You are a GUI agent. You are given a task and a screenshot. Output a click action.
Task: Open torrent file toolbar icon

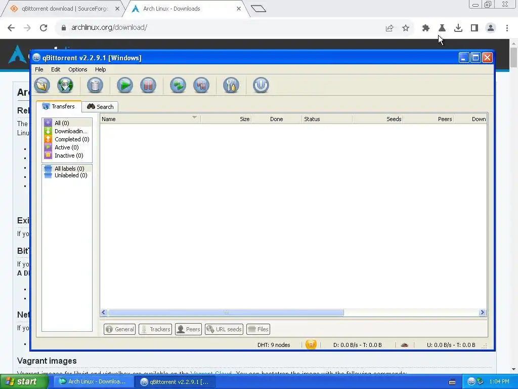click(42, 85)
